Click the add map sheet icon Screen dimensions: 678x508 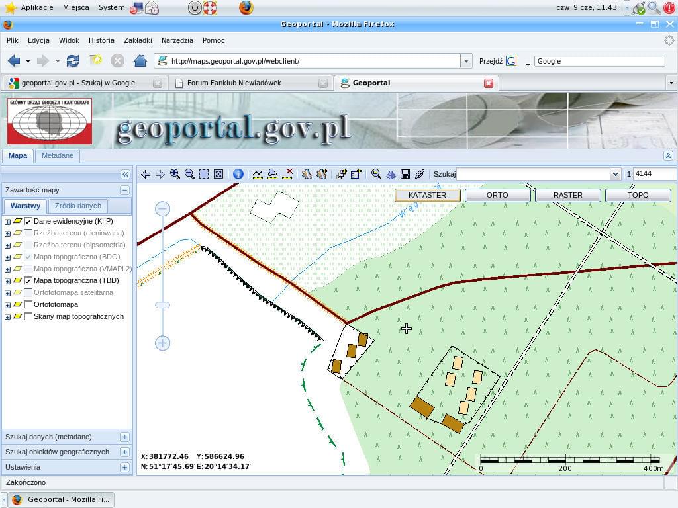[321, 174]
